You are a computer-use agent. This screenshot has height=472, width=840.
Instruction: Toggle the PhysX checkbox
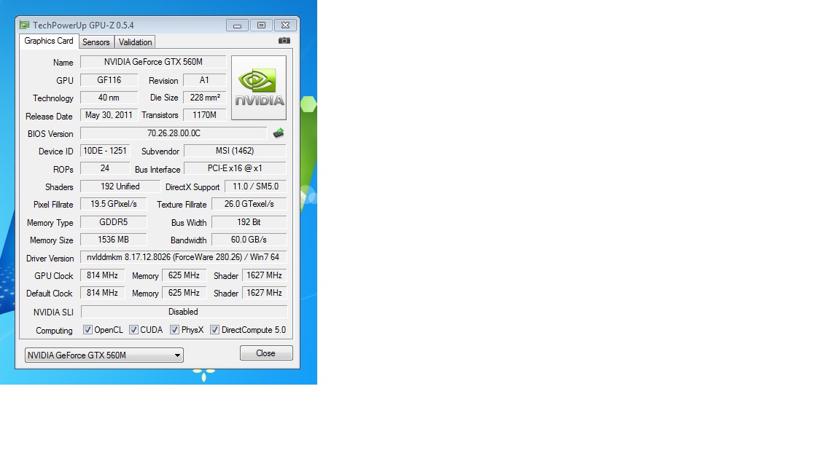pos(175,330)
